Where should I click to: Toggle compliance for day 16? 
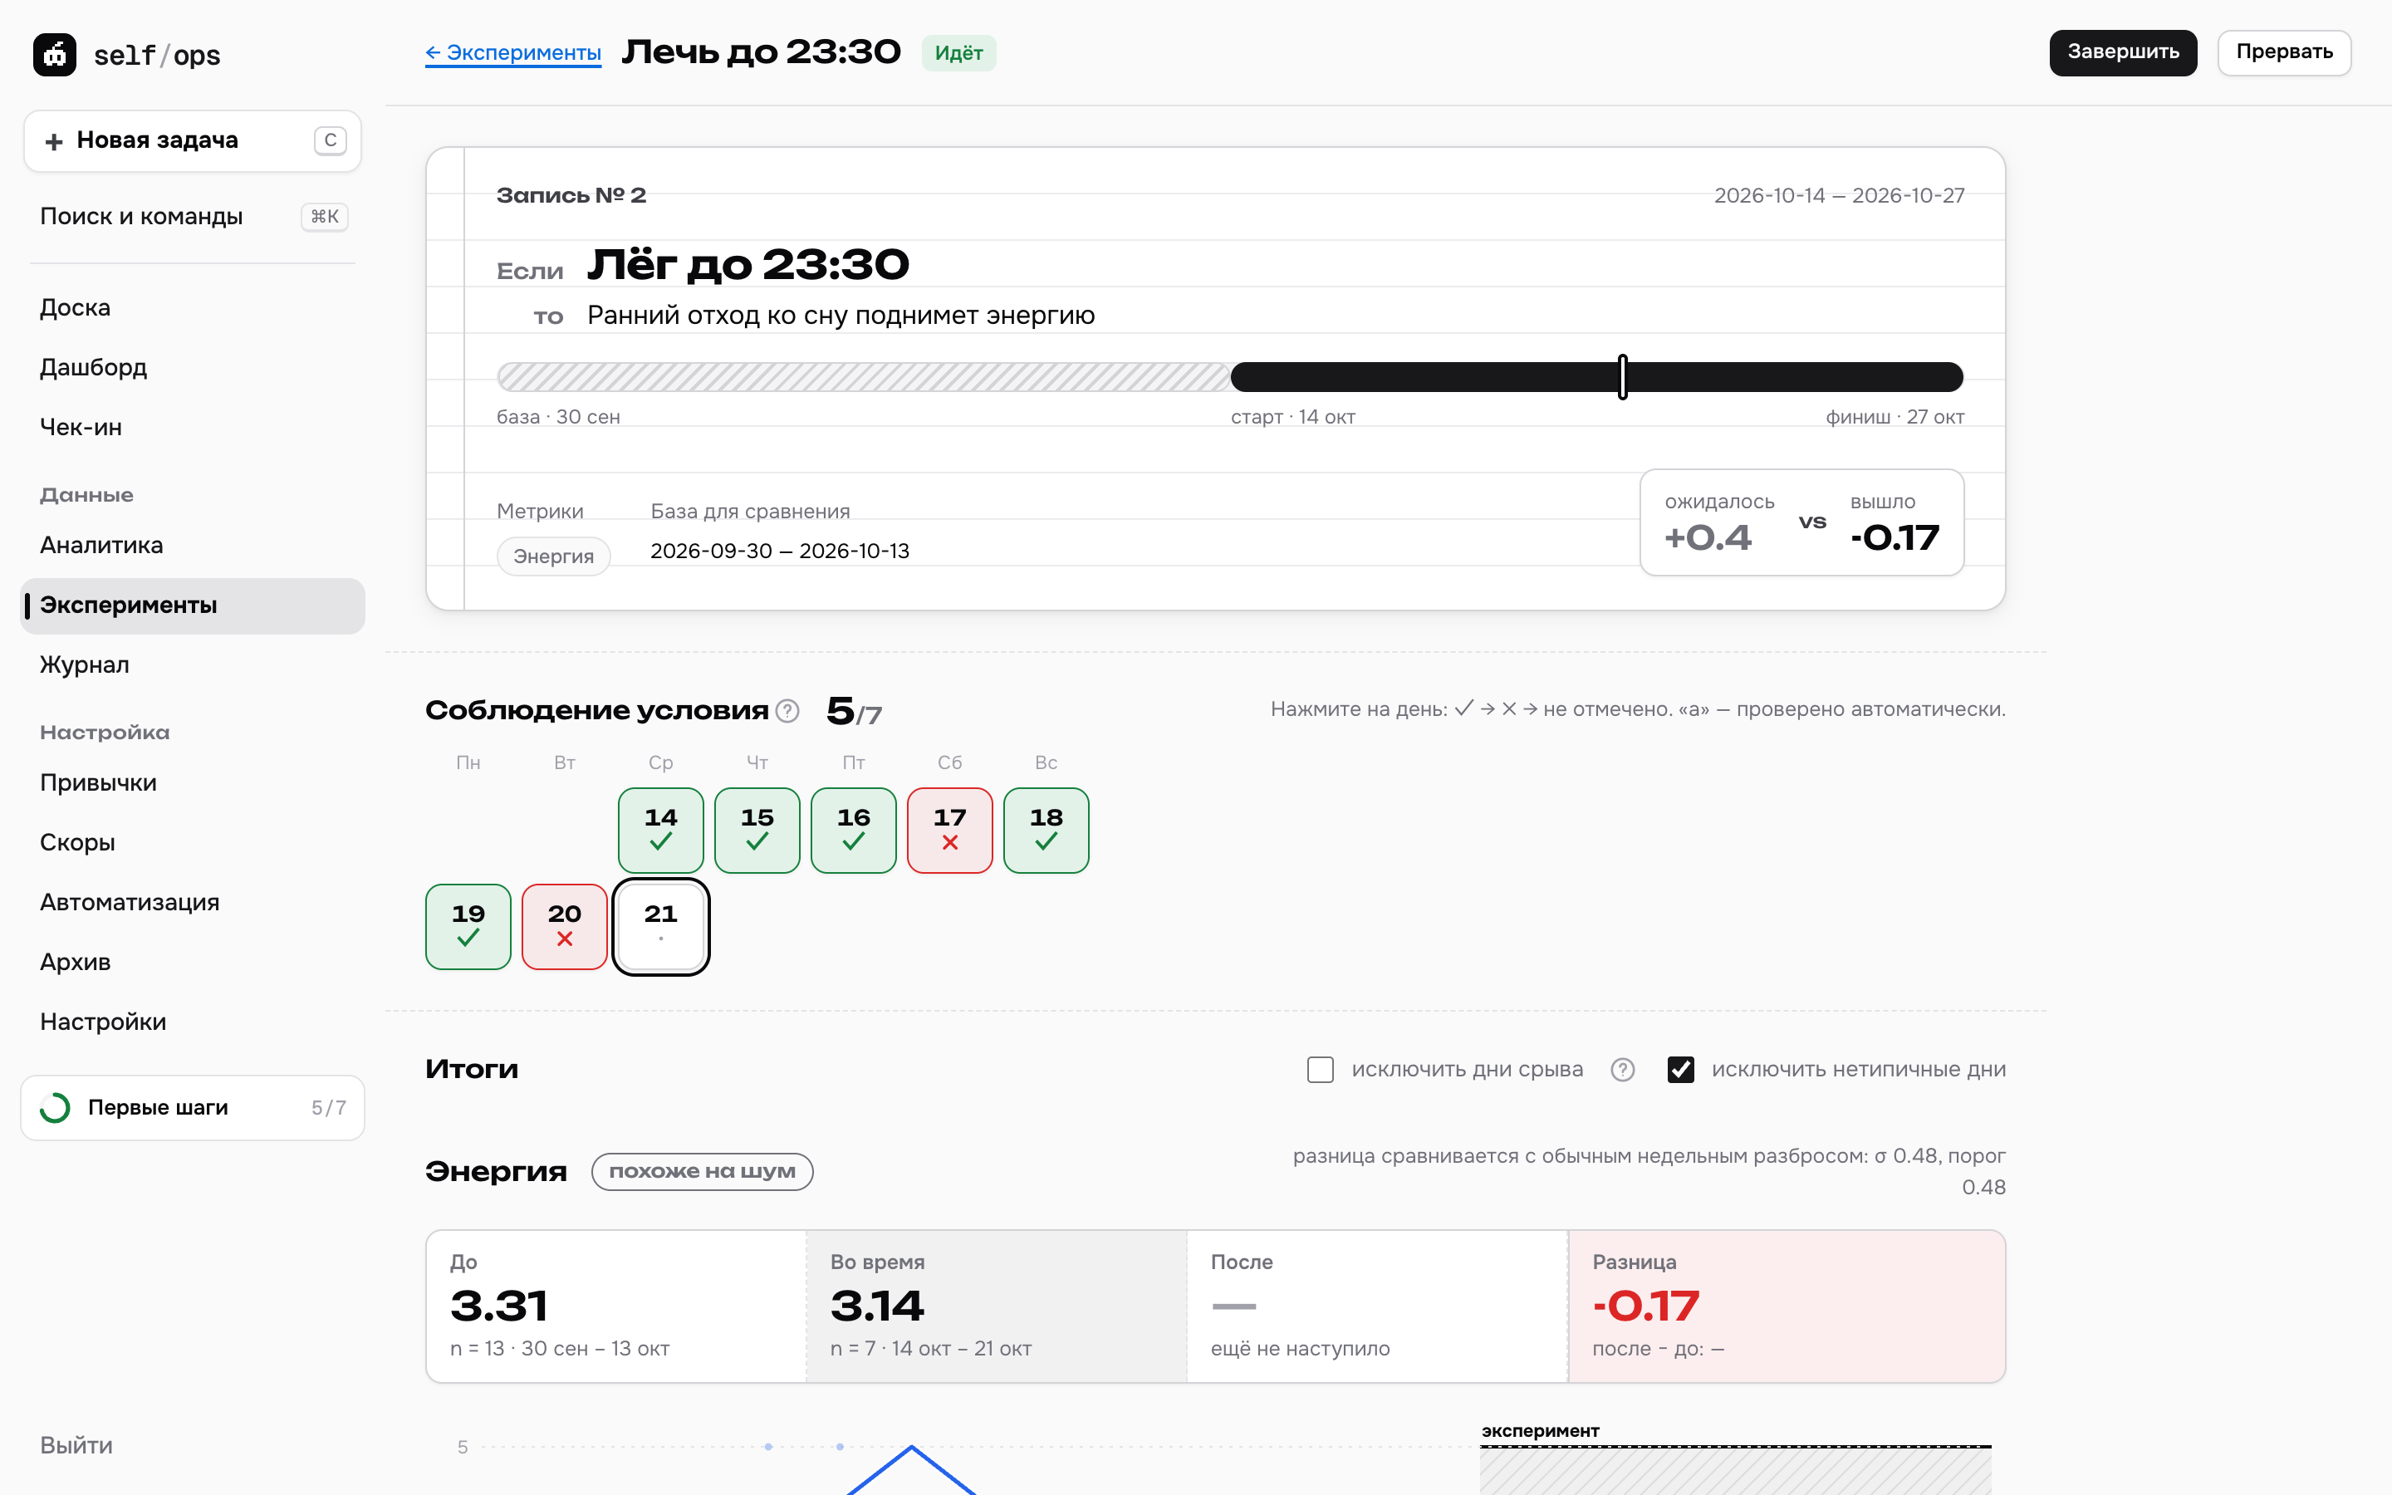853,831
